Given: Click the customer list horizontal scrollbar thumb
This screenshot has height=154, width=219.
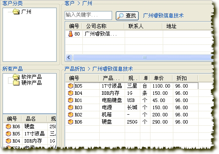Looking at the screenshot, I should coord(143,58).
